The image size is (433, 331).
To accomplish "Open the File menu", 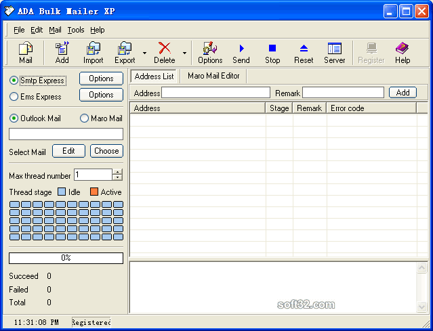I will 19,30.
